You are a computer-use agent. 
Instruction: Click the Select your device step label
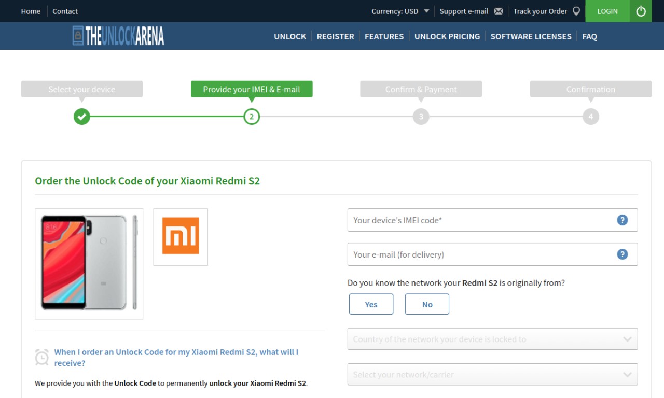81,89
